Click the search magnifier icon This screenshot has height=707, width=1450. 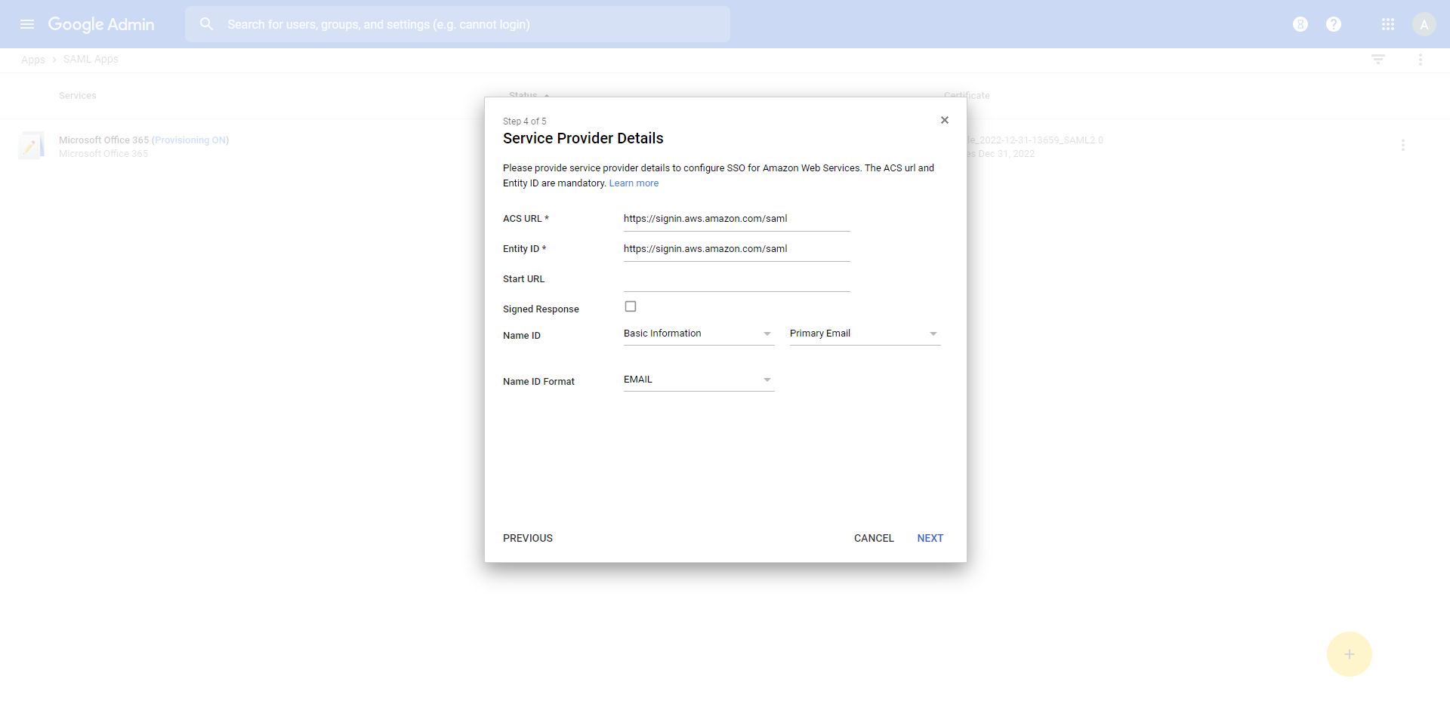206,24
